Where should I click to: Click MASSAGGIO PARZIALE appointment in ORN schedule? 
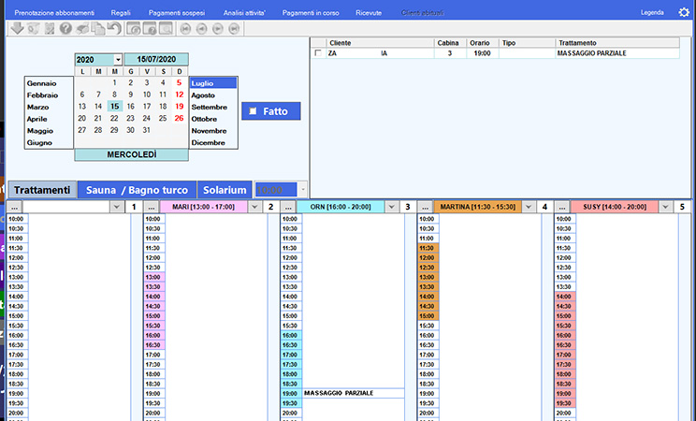click(354, 393)
